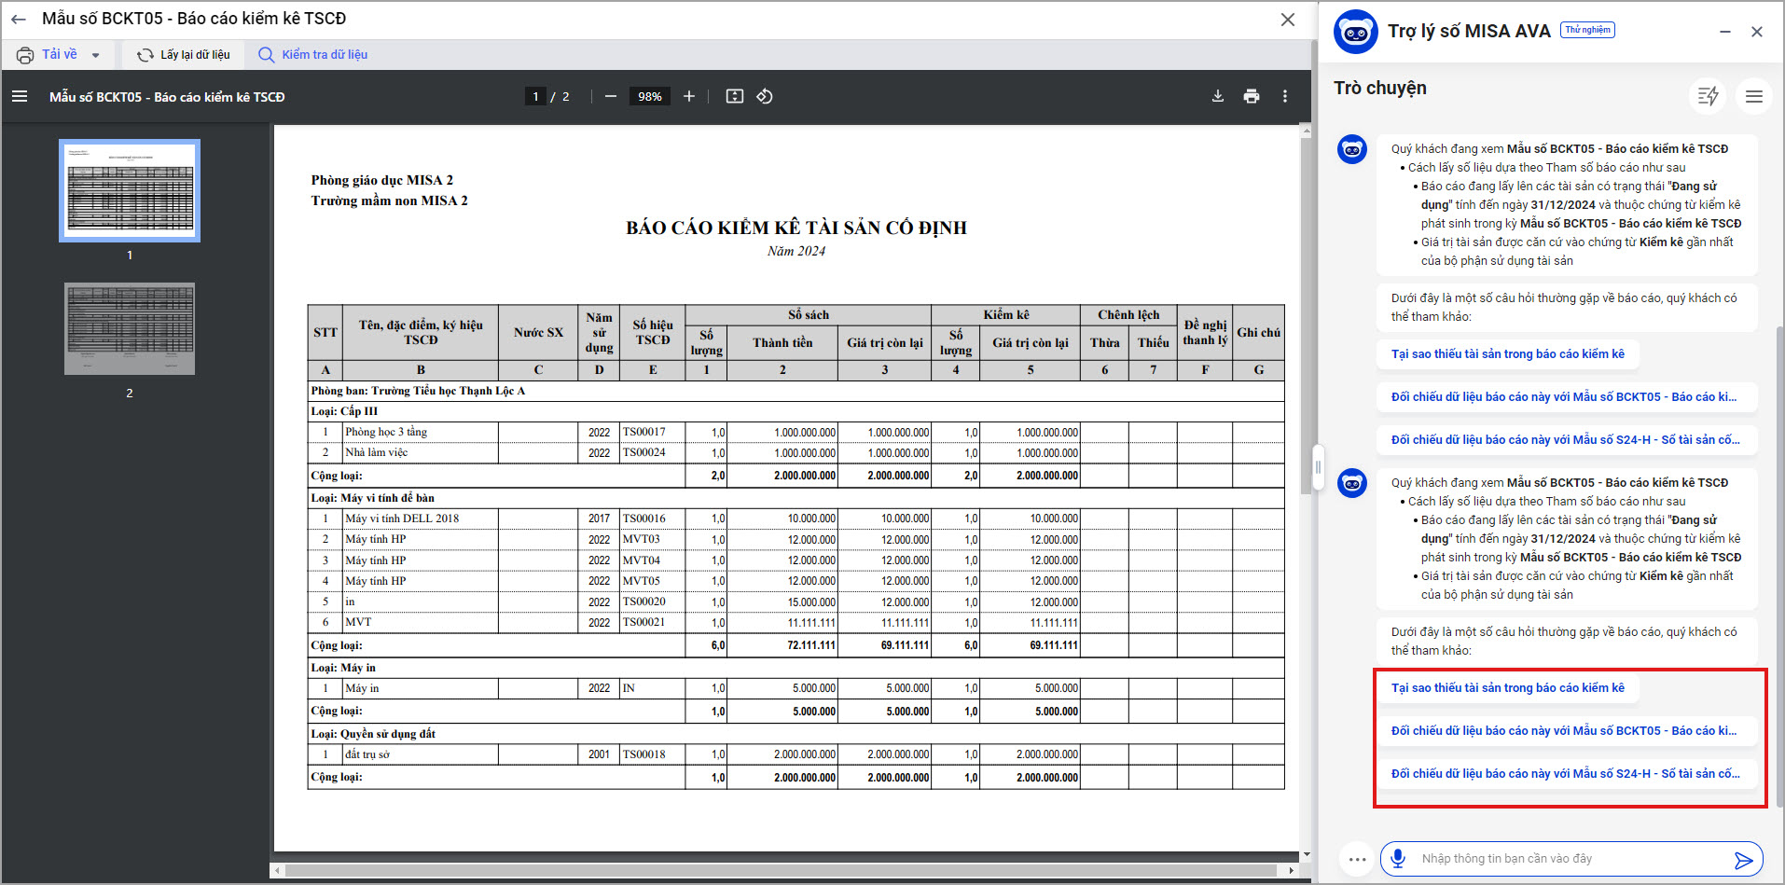Print the PDF from the viewer toolbar
1785x885 pixels.
coord(1252,96)
